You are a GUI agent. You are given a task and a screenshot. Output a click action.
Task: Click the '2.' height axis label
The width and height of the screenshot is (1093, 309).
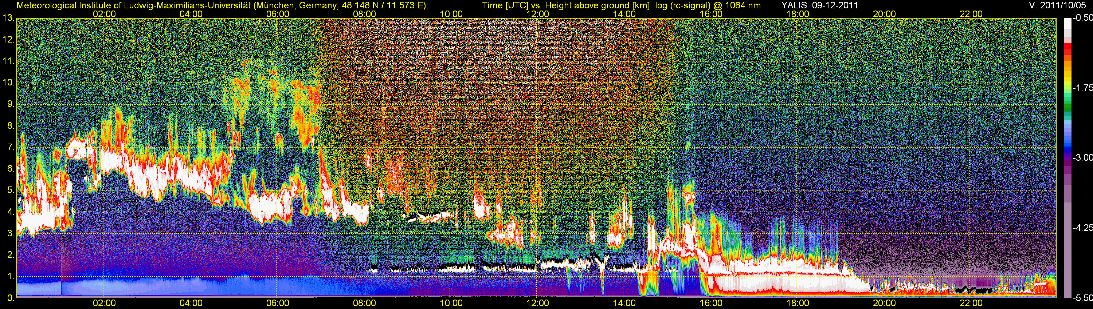tap(10, 255)
